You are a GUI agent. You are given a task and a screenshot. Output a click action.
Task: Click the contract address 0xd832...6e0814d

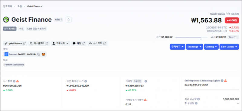(x=27, y=54)
